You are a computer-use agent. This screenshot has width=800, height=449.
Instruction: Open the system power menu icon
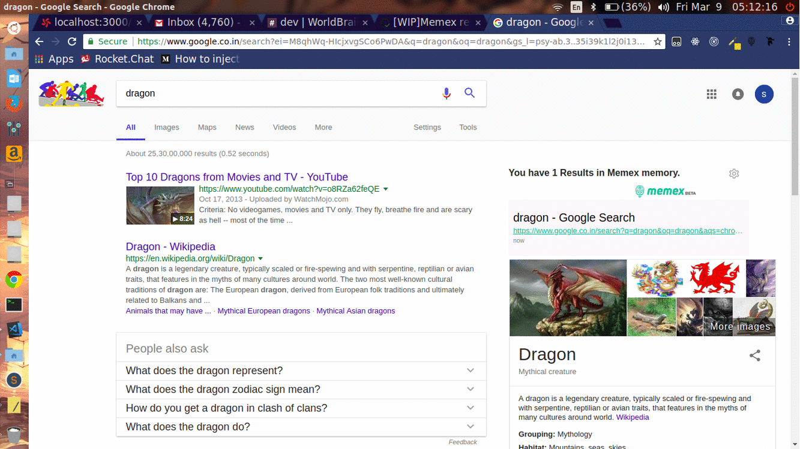coord(790,7)
